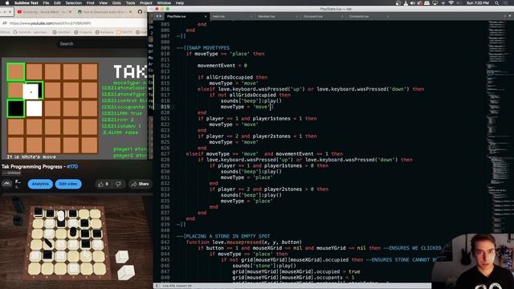Click movementEvent = 0 on line 812

tap(222, 66)
